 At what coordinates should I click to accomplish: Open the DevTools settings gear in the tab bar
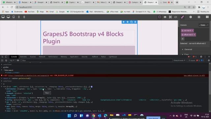tap(201, 57)
